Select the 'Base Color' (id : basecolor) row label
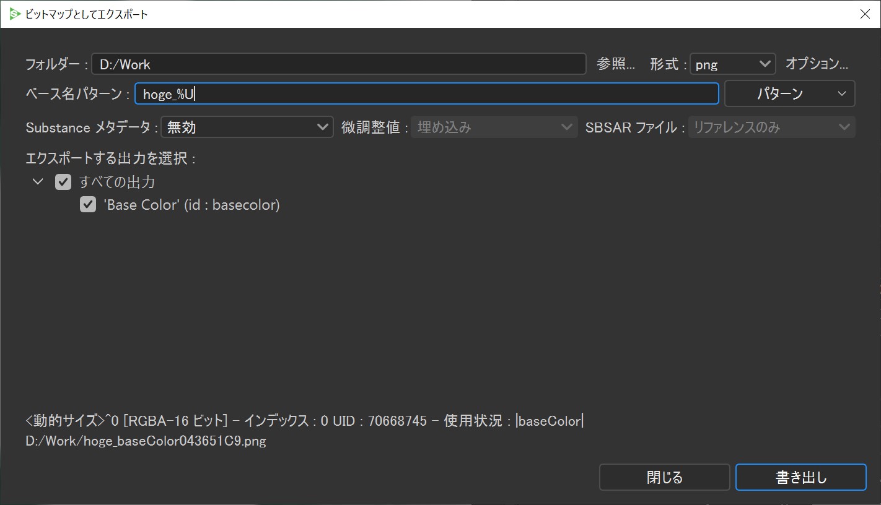This screenshot has width=881, height=505. coord(192,205)
